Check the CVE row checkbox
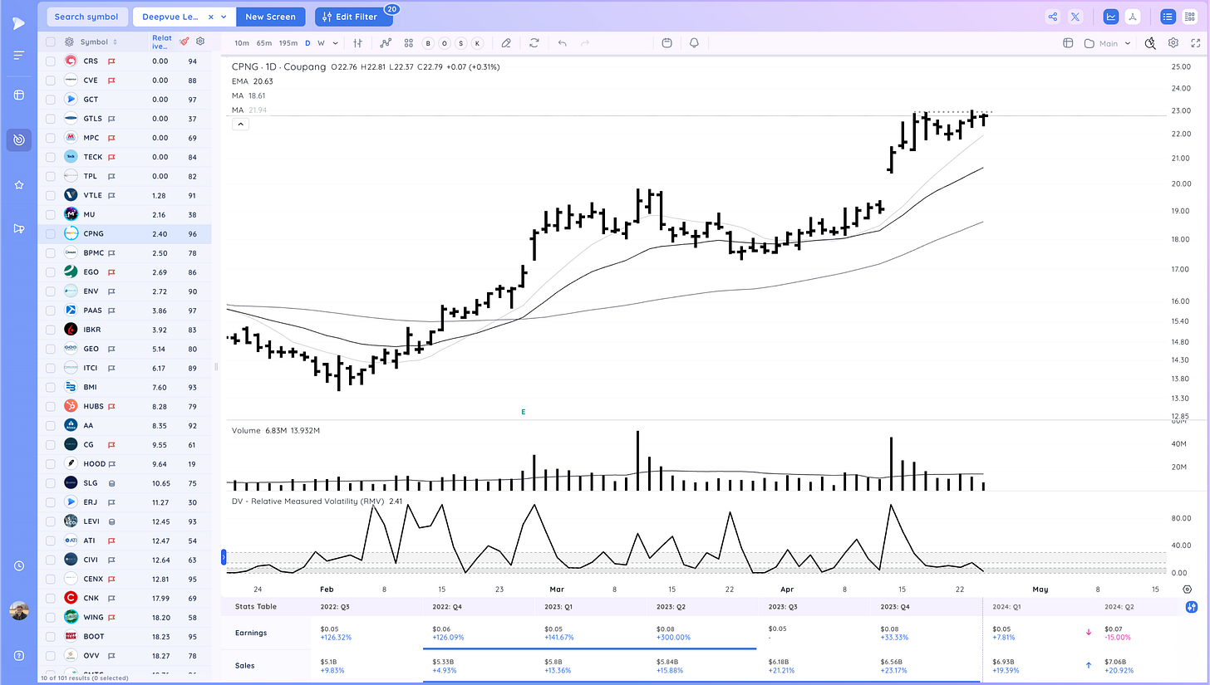1210x685 pixels. (x=51, y=81)
